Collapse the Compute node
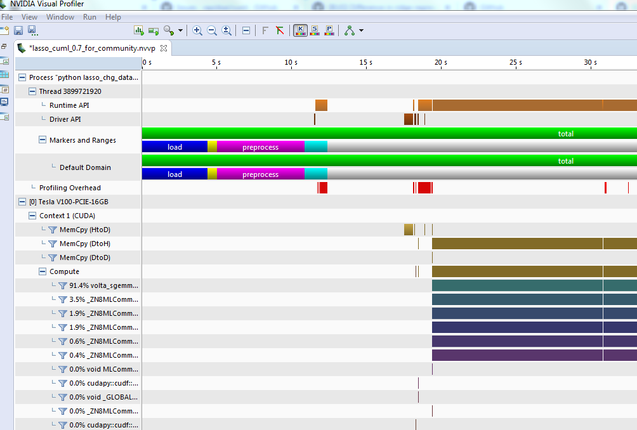The height and width of the screenshot is (430, 637). (43, 271)
